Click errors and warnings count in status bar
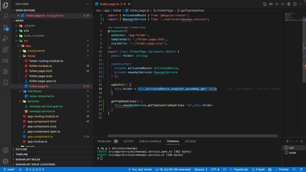Screen dimensions: 306x172 pyautogui.click(x=35, y=170)
